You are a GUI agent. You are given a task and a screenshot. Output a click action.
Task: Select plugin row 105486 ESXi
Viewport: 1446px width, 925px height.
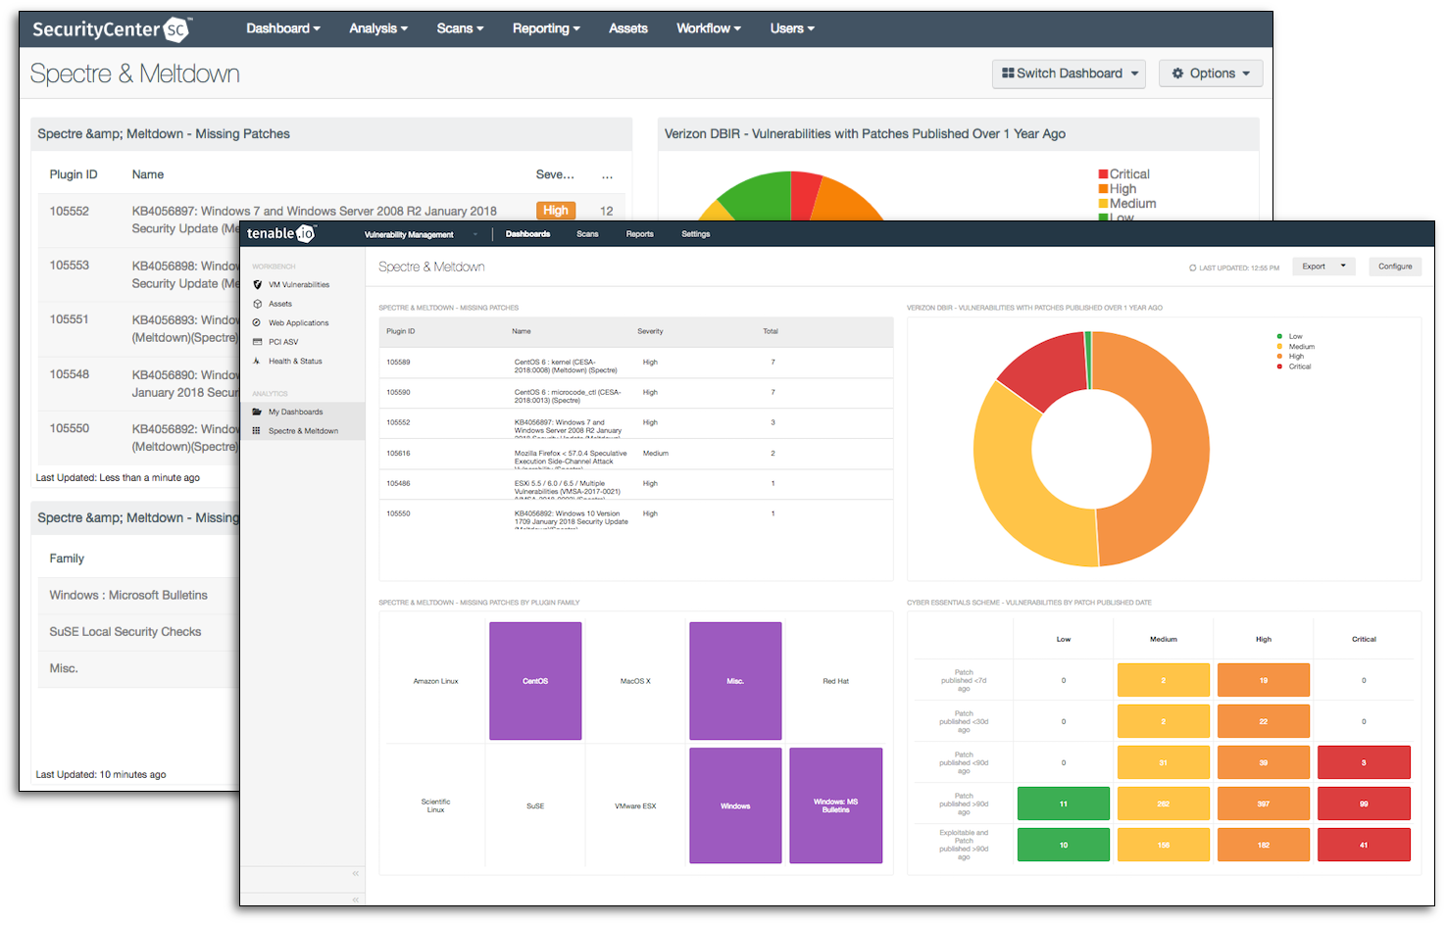click(x=636, y=484)
